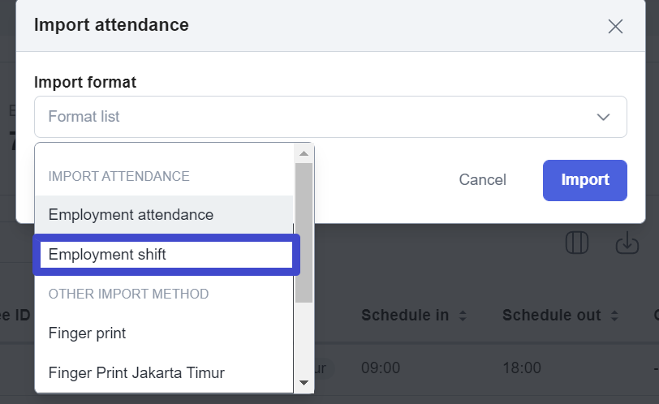Sort by Schedule in using arrows icon
Viewport: 659px width, 404px height.
point(463,316)
